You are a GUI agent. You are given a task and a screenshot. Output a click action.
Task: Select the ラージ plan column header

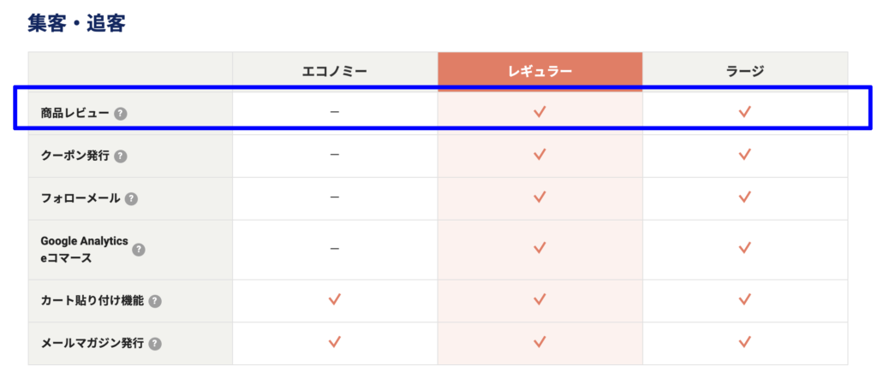744,72
